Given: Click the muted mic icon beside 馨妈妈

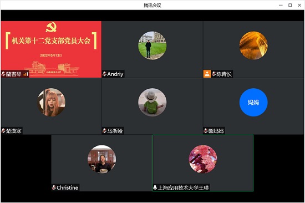Looking at the screenshot, I should click(x=206, y=130).
